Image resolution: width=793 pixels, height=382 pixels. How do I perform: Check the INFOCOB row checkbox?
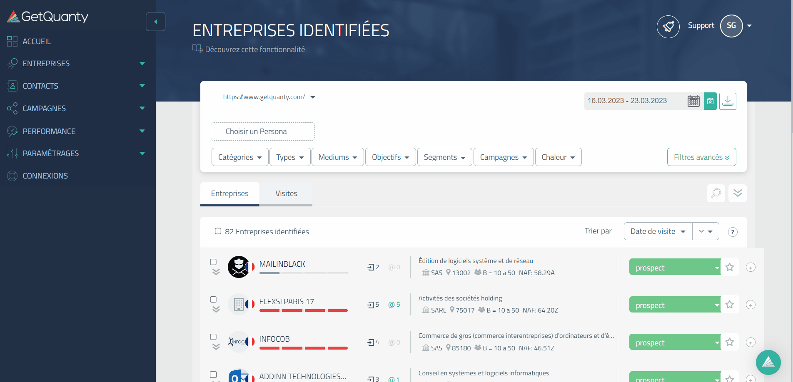pyautogui.click(x=213, y=337)
